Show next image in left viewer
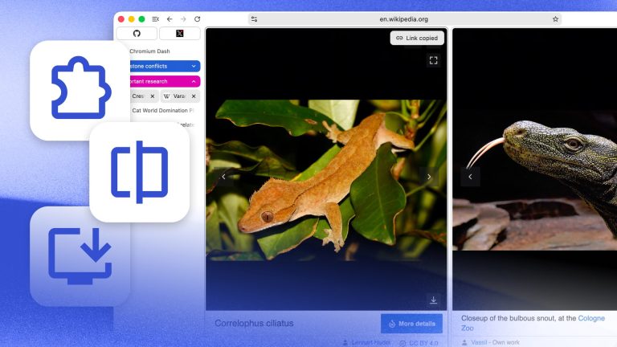 pyautogui.click(x=429, y=177)
